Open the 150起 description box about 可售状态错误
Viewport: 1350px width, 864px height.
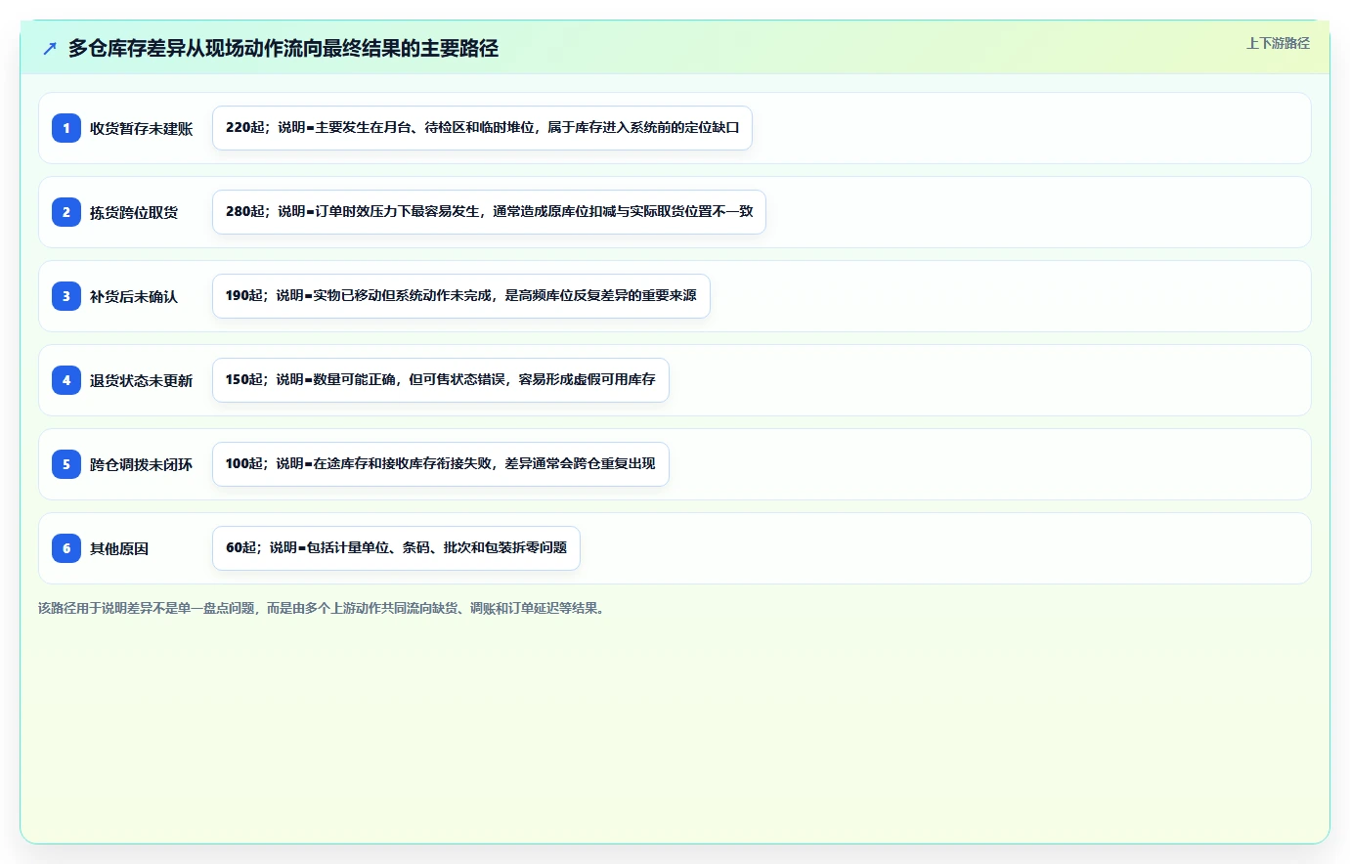[x=441, y=380]
